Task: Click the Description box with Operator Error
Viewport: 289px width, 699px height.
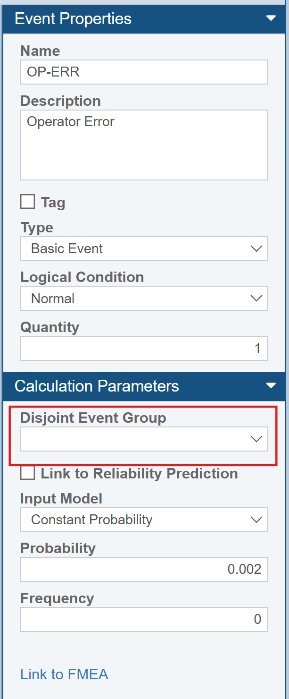Action: (144, 145)
